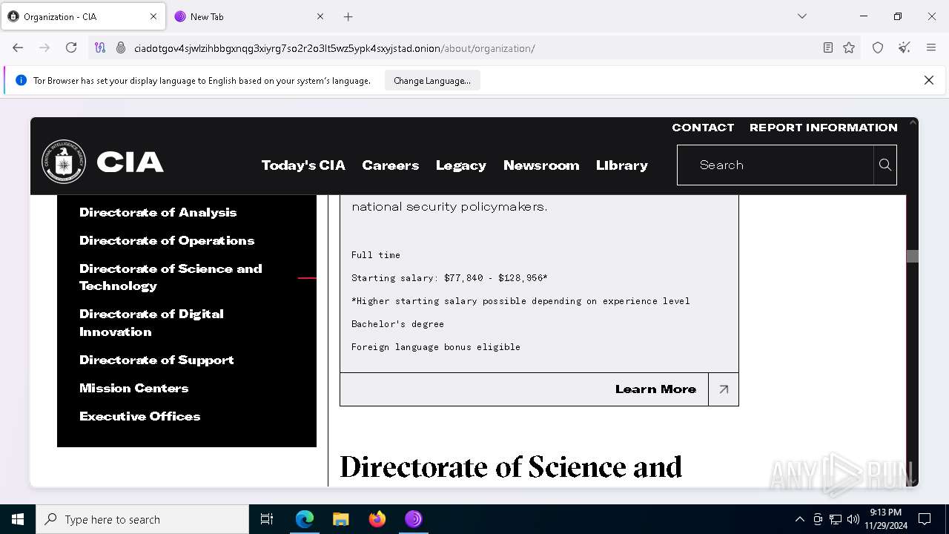The width and height of the screenshot is (949, 534).
Task: Open the security level shield icon
Action: [878, 47]
